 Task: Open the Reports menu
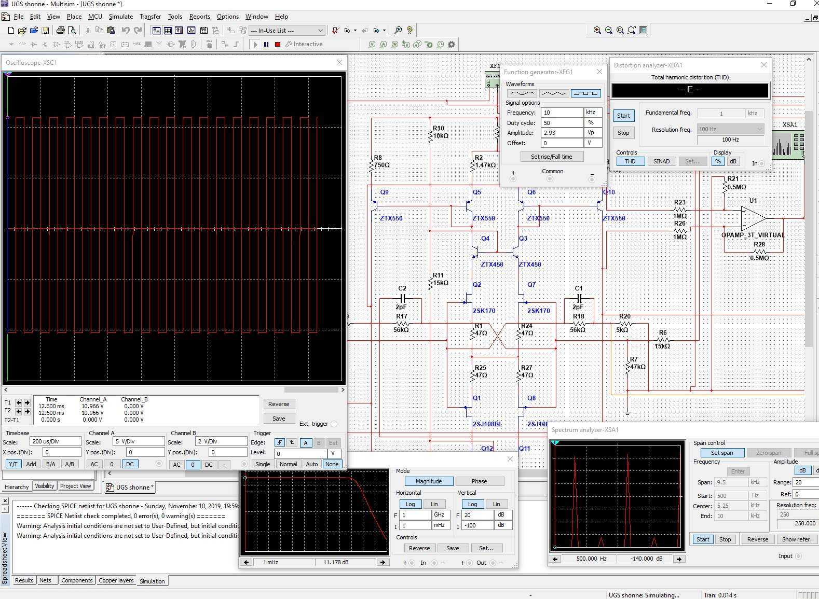click(199, 17)
